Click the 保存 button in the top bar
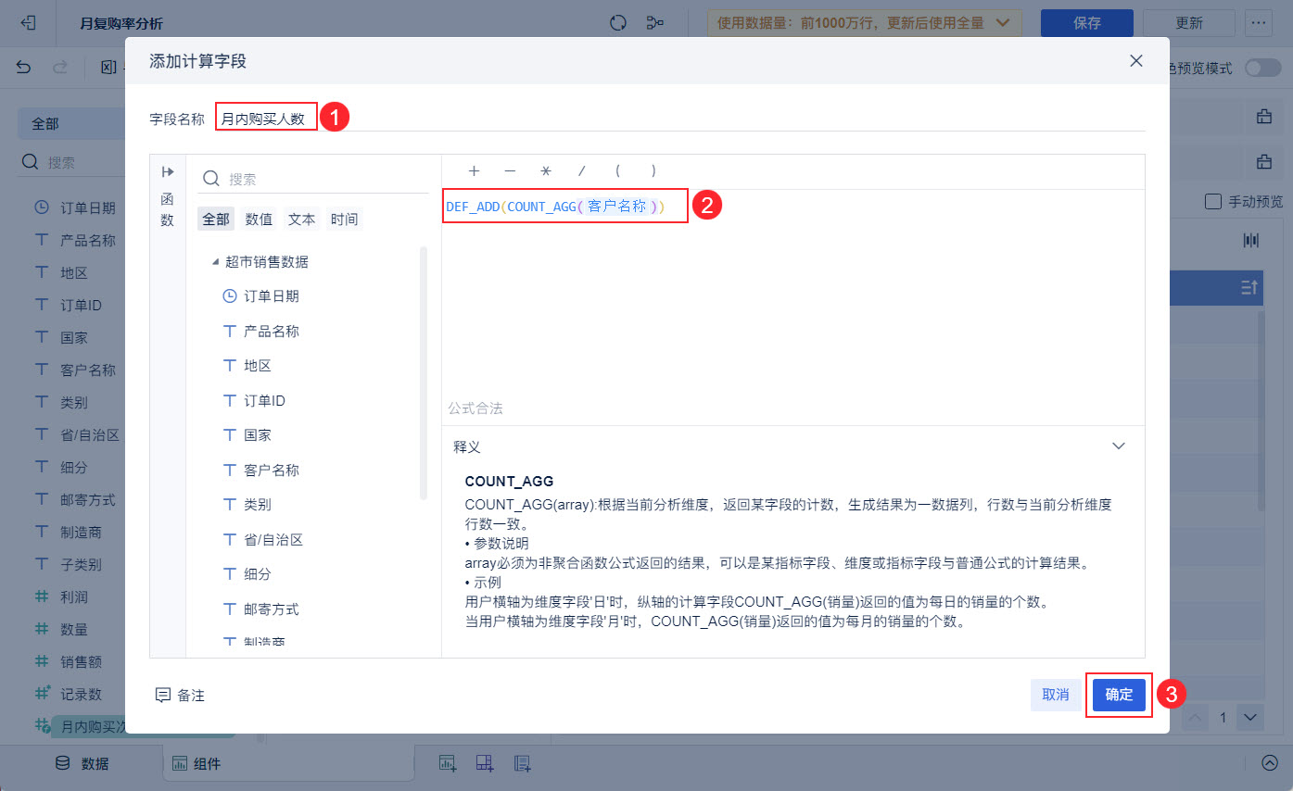Image resolution: width=1293 pixels, height=791 pixels. [x=1087, y=23]
